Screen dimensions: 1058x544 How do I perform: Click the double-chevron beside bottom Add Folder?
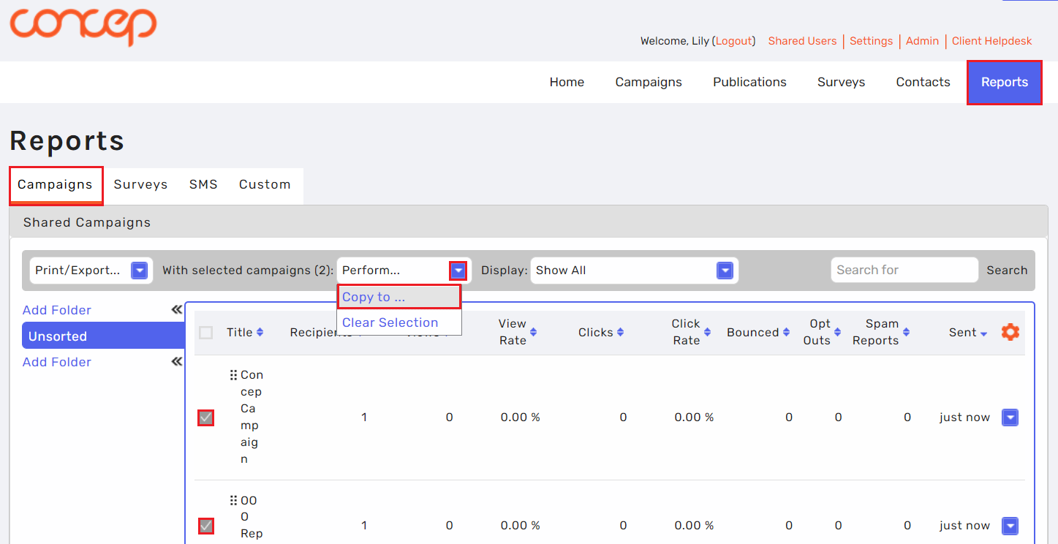coord(176,362)
